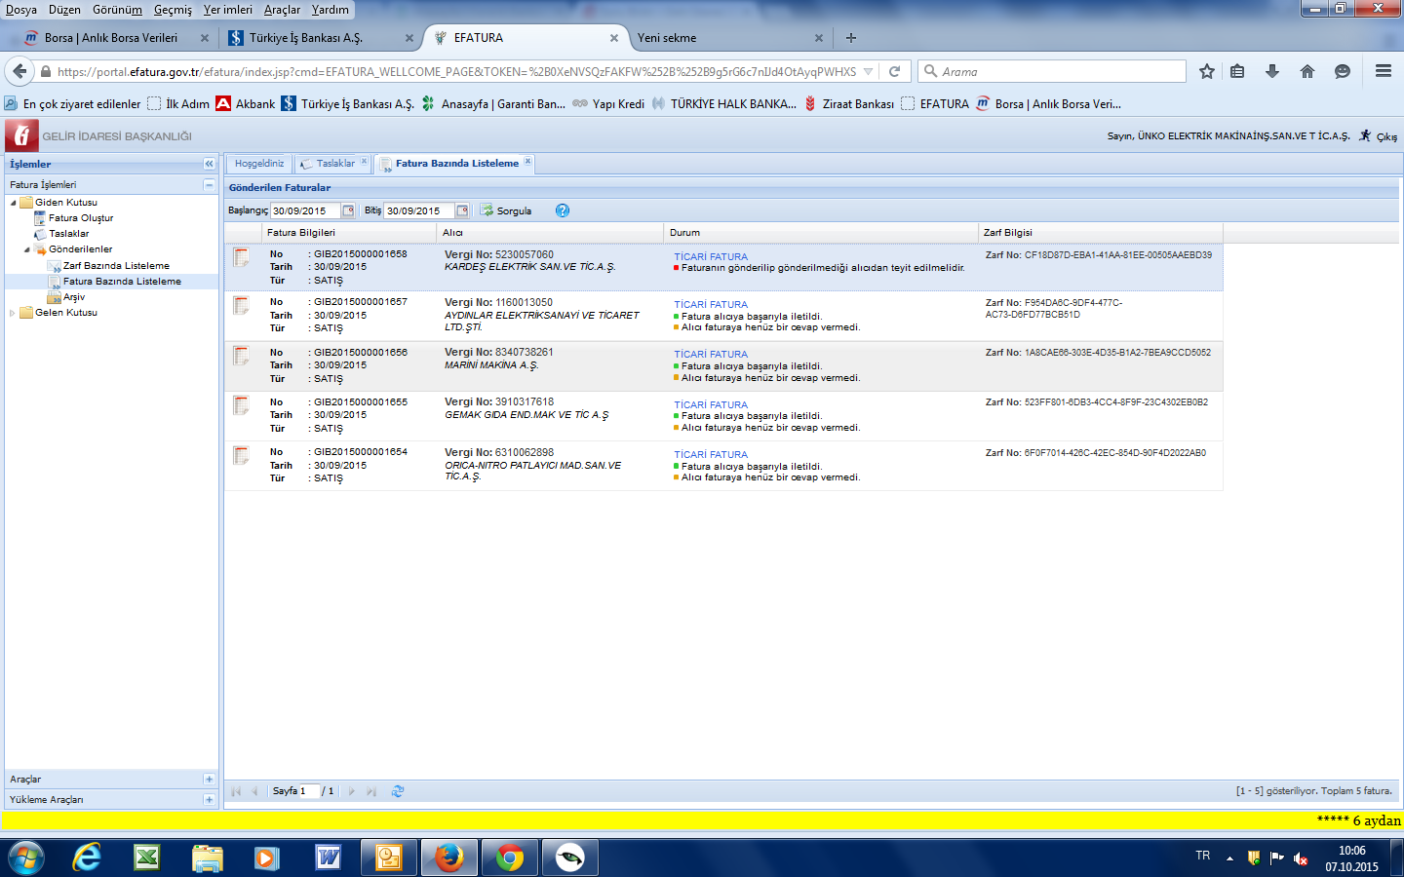
Task: Collapse the Fatura İşlemleri section
Action: tap(209, 185)
